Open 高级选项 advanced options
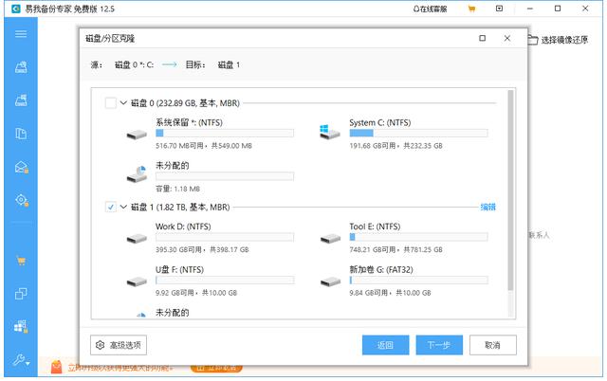This screenshot has height=381, width=607. coord(119,345)
